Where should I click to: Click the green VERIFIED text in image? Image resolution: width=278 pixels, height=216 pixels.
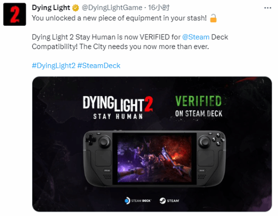point(199,101)
